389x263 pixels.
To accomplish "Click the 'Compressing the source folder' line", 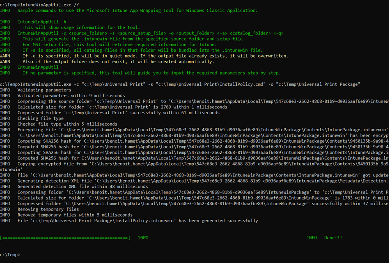I will pos(194,101).
